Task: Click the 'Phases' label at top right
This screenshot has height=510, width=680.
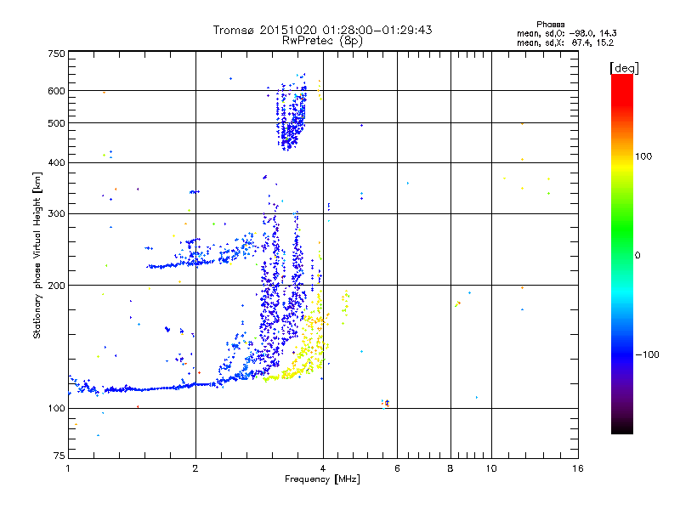Action: [x=550, y=25]
